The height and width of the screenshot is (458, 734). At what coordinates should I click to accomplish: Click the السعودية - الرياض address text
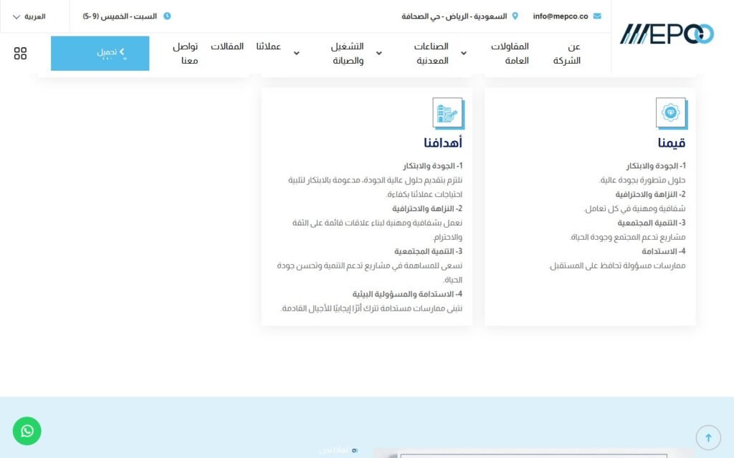(x=454, y=16)
